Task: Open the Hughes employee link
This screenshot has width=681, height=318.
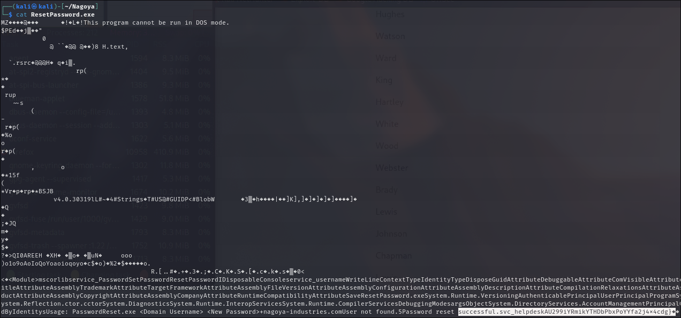Action: click(x=390, y=14)
